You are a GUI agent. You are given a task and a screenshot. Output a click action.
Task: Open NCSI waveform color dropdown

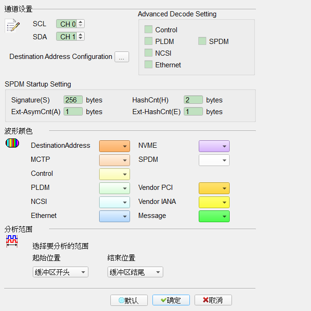[x=115, y=203]
